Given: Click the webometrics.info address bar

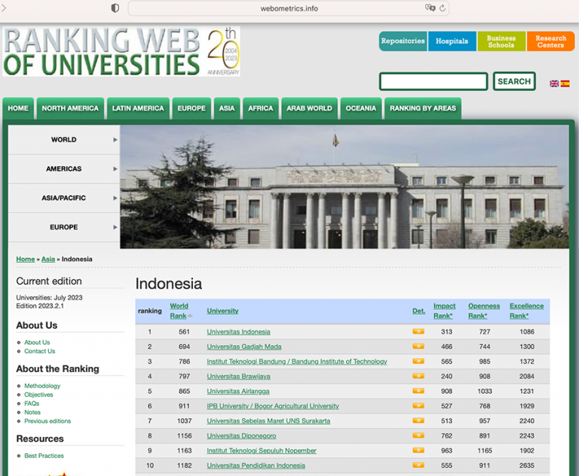Looking at the screenshot, I should (289, 8).
